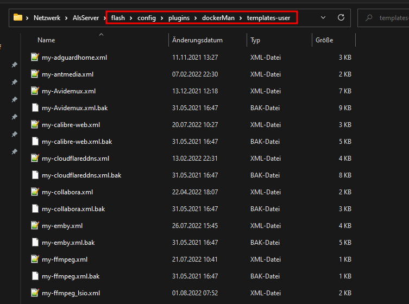Click the date 11.11.2021 13:27
409x304 pixels.
coord(195,58)
